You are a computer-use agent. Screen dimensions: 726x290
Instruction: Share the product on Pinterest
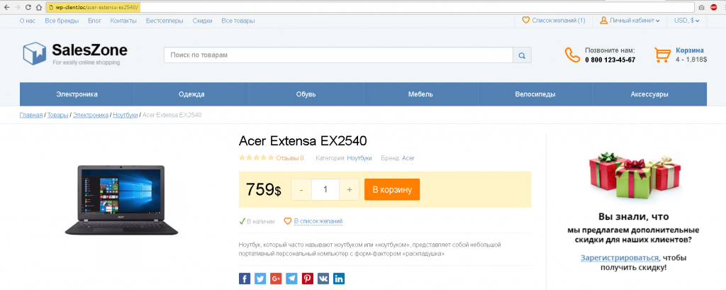pyautogui.click(x=308, y=279)
